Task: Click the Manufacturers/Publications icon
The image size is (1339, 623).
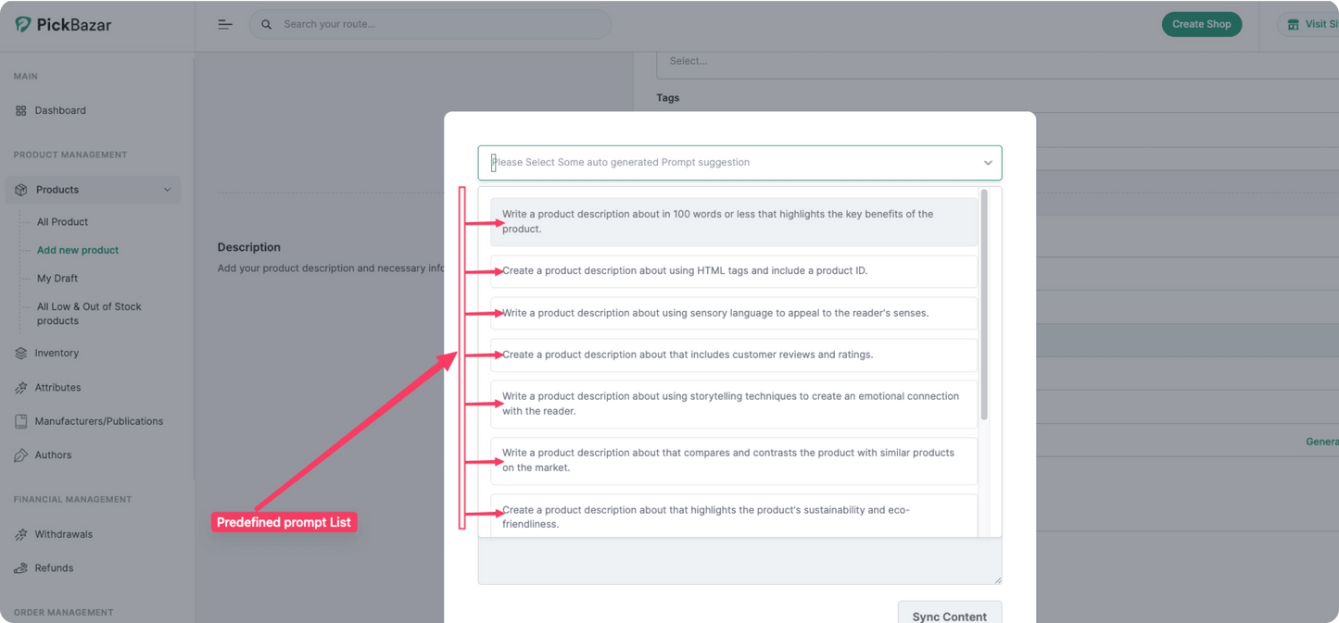Action: 21,421
